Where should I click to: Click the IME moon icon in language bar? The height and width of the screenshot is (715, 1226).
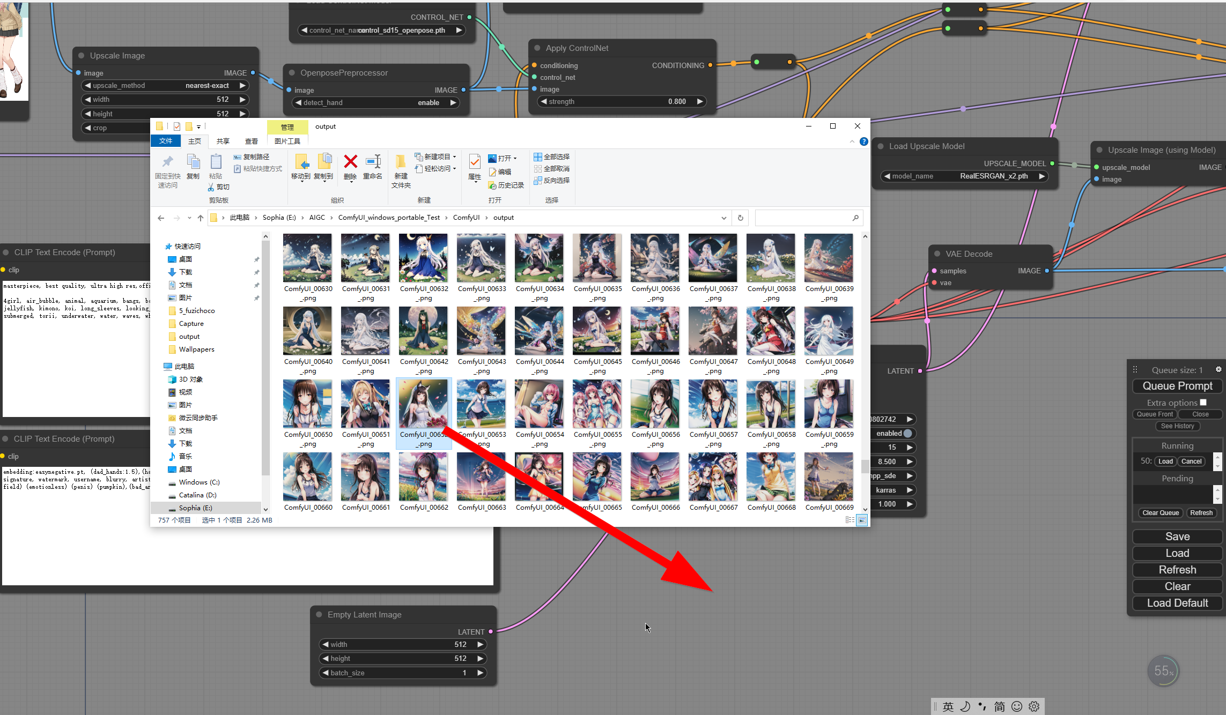(x=965, y=706)
